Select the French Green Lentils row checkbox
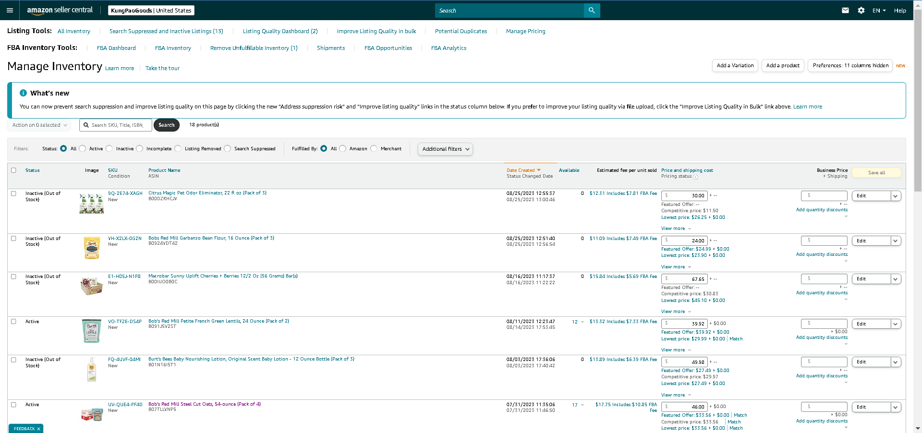922x433 pixels. coord(13,322)
